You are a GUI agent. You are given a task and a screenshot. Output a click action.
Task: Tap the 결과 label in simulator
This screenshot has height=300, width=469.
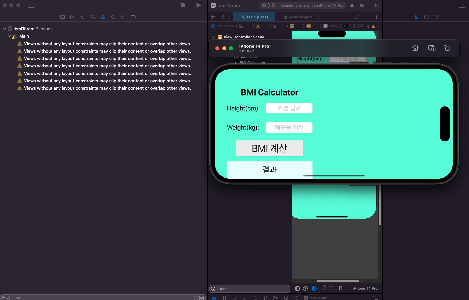point(270,169)
